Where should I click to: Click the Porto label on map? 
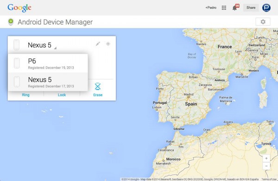(x=160, y=89)
